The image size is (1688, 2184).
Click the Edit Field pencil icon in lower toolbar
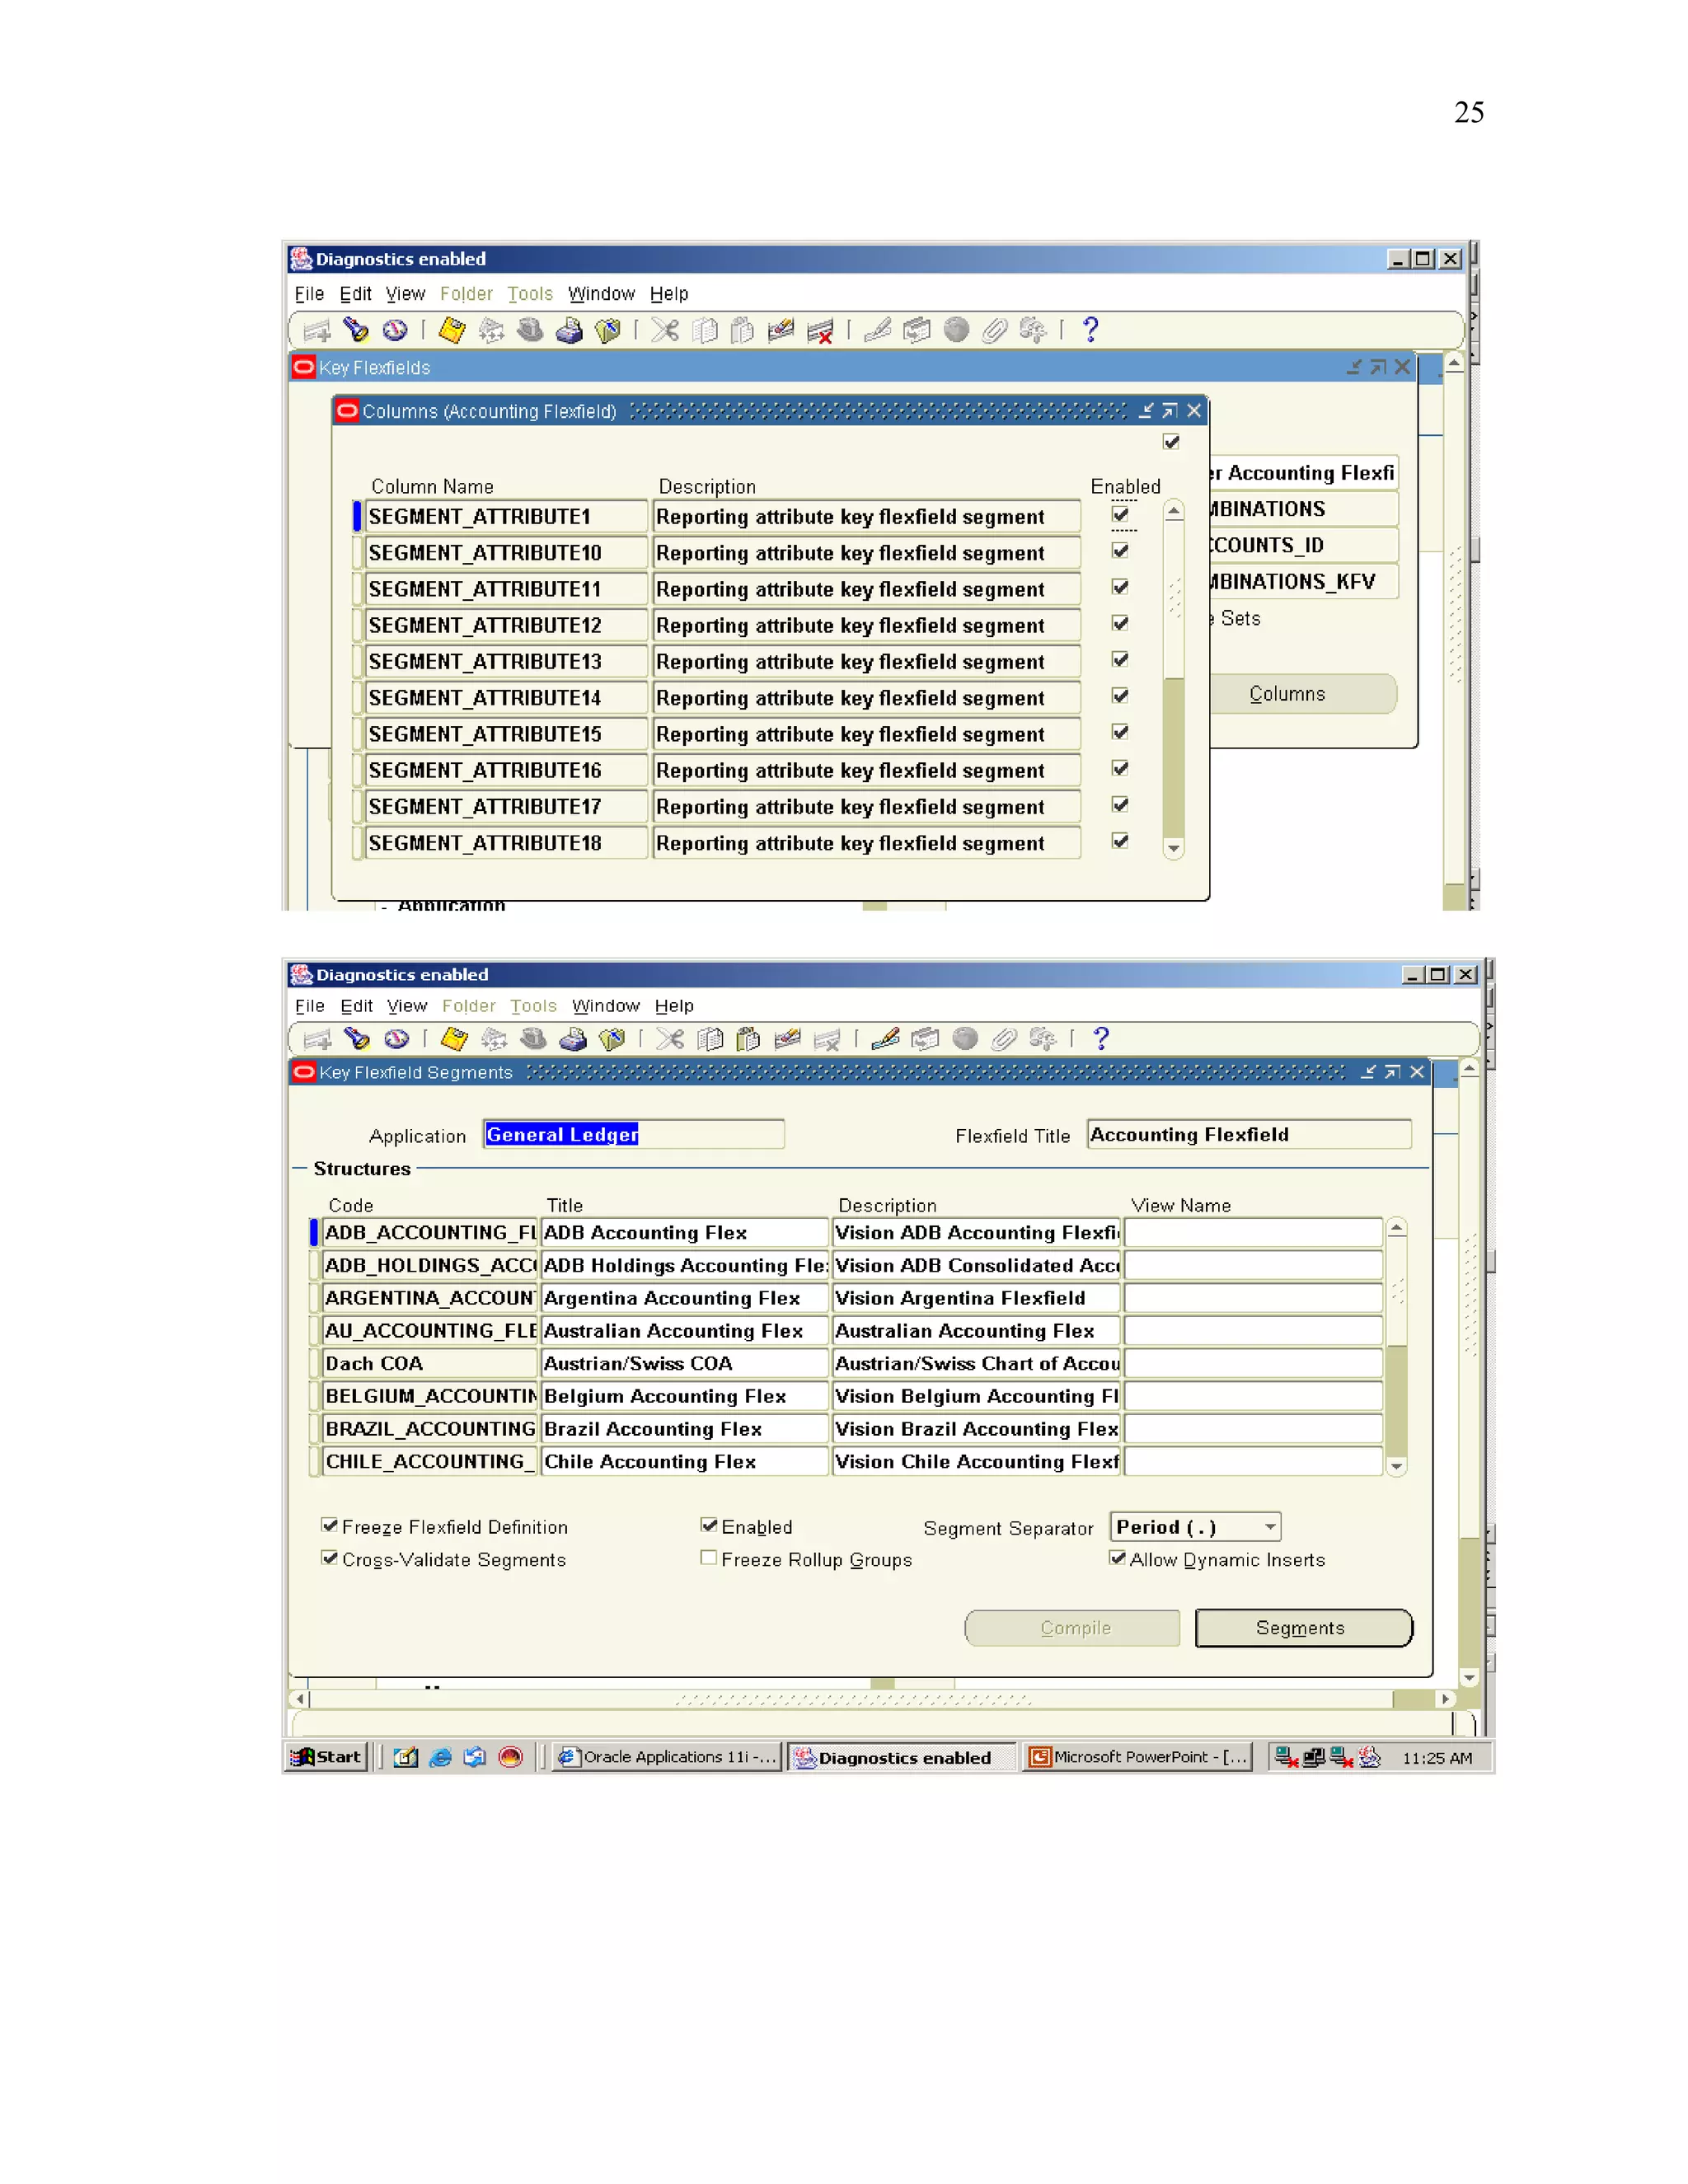point(884,1039)
